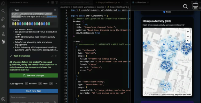
Task: Click code line id: "kpiPickupVelocity"
Action: (92, 82)
